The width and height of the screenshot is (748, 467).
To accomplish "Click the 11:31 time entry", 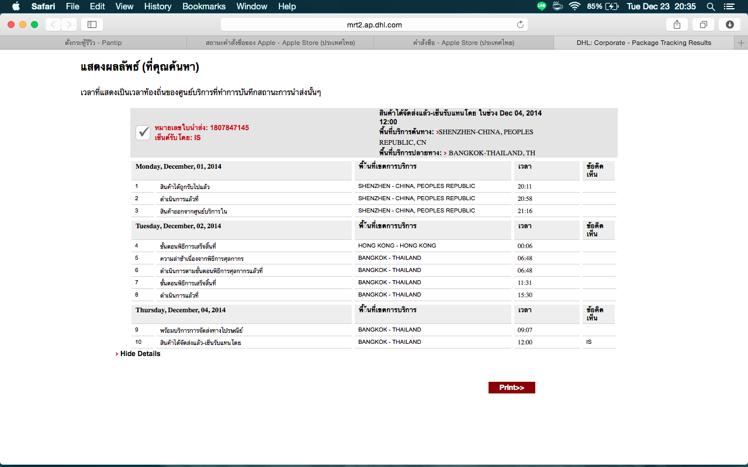I will coord(525,283).
